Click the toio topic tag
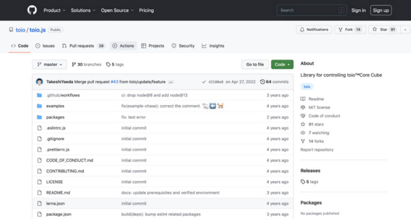 pos(307,87)
